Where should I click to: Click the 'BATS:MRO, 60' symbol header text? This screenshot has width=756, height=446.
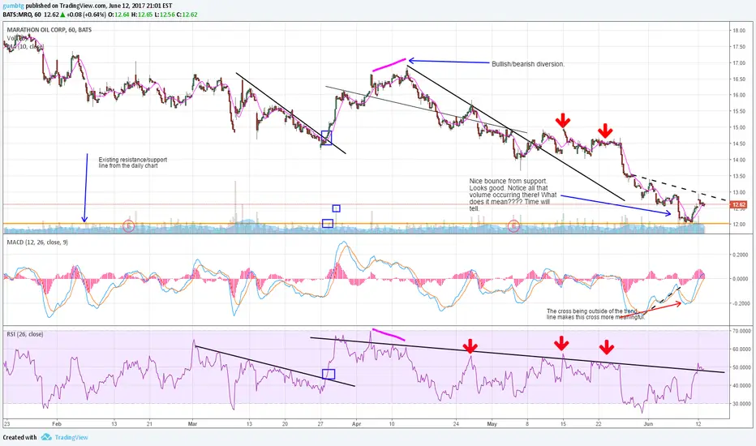pyautogui.click(x=22, y=15)
